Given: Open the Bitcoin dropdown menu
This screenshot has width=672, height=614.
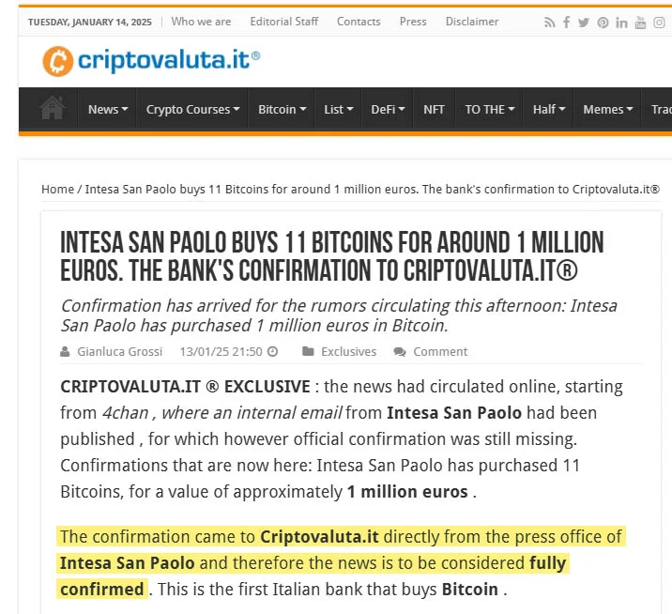Looking at the screenshot, I should point(282,109).
